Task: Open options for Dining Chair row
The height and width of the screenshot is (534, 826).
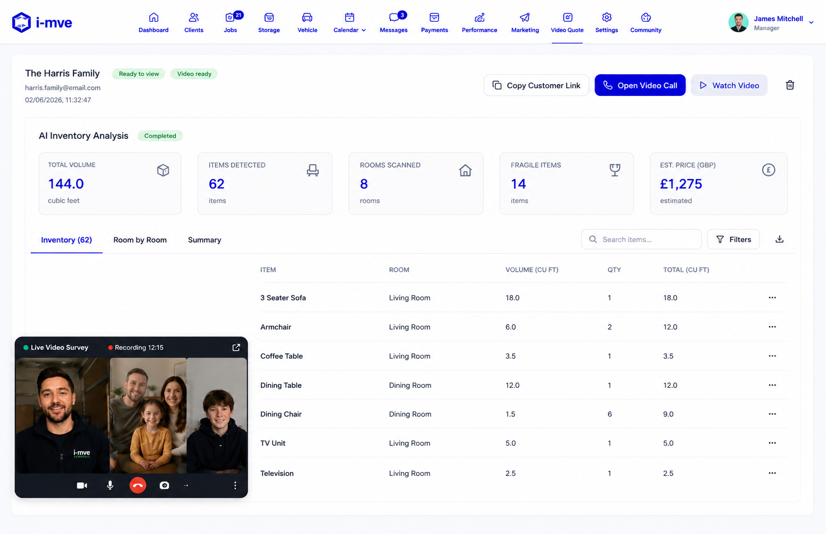Action: point(773,414)
